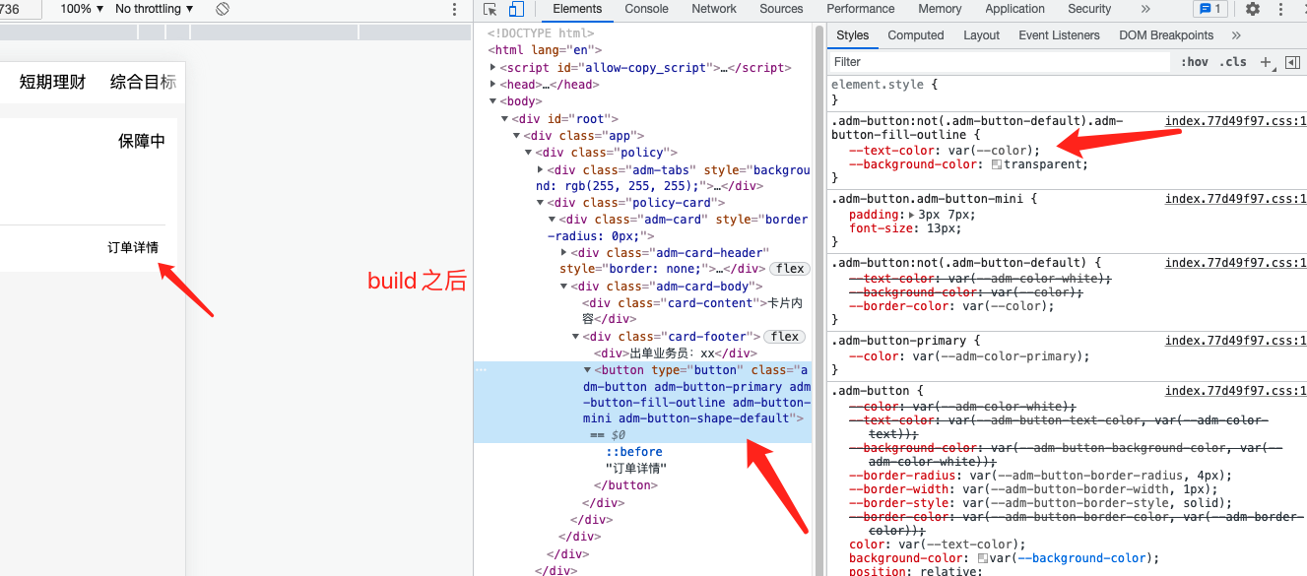Viewport: 1307px width, 576px height.
Task: Select the 短期理财 tab on the page
Action: (x=53, y=82)
